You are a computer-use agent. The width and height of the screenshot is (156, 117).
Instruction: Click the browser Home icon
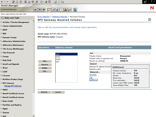pos(20,2)
